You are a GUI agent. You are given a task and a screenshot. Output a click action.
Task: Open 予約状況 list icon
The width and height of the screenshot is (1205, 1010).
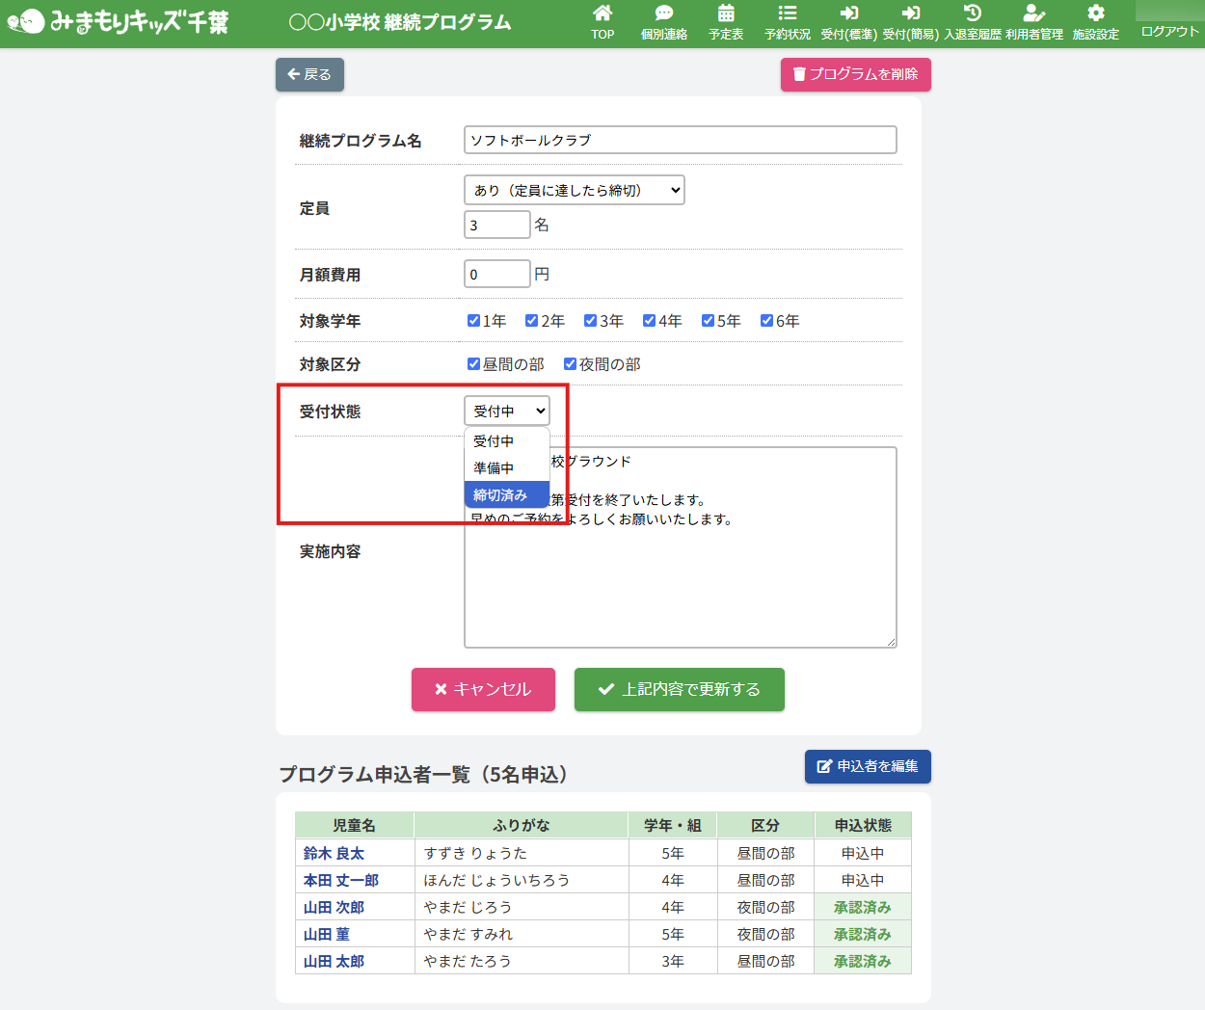coord(787,13)
